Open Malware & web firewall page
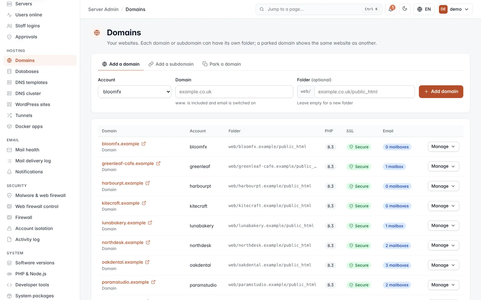Image resolution: width=481 pixels, height=300 pixels. (x=40, y=195)
